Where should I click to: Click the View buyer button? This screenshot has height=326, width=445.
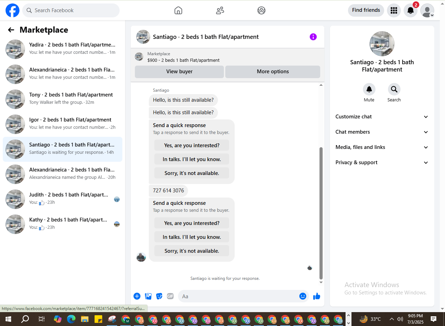179,72
